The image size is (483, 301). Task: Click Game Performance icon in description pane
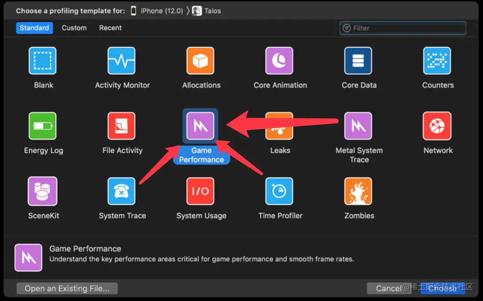tap(28, 258)
